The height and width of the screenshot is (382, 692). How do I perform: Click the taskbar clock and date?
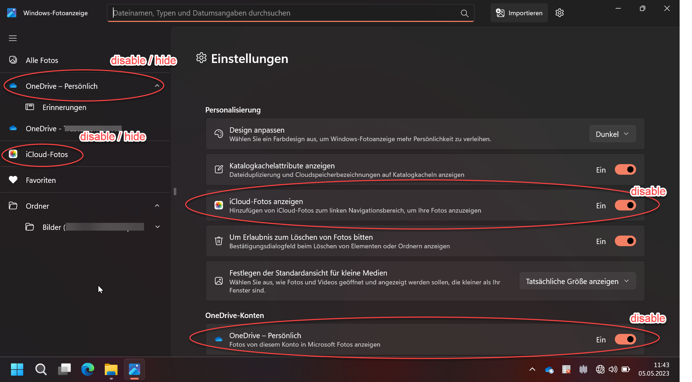tap(654, 369)
